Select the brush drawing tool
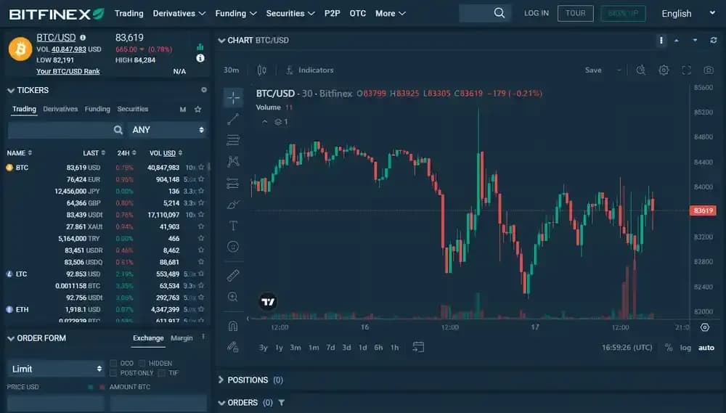The height and width of the screenshot is (413, 726). click(233, 204)
